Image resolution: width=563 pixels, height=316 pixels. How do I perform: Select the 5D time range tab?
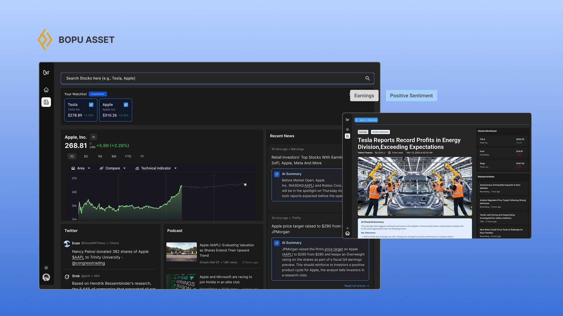(86, 156)
